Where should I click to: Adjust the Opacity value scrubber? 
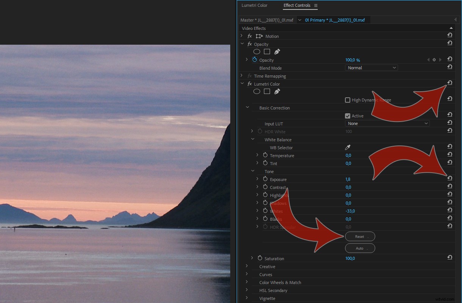coord(352,59)
